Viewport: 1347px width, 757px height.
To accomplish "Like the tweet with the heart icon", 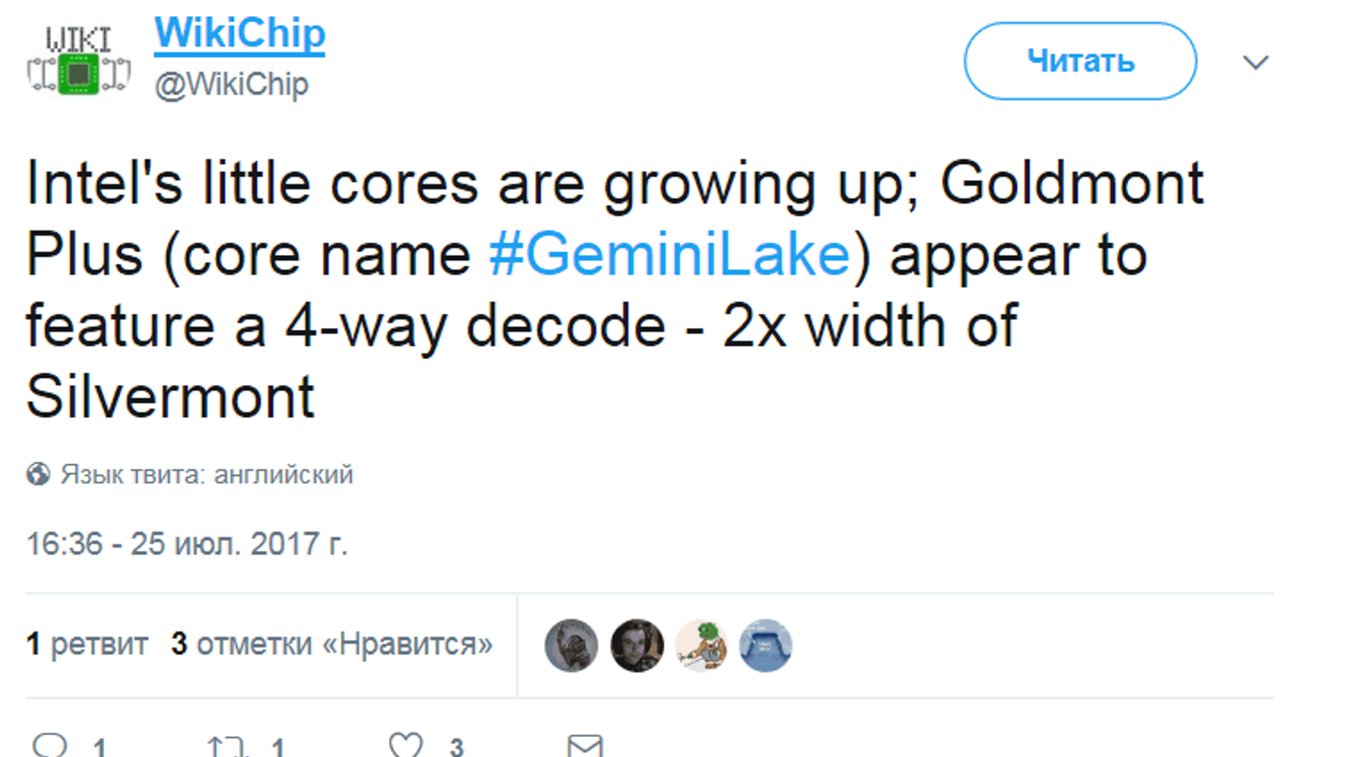I will 406,744.
